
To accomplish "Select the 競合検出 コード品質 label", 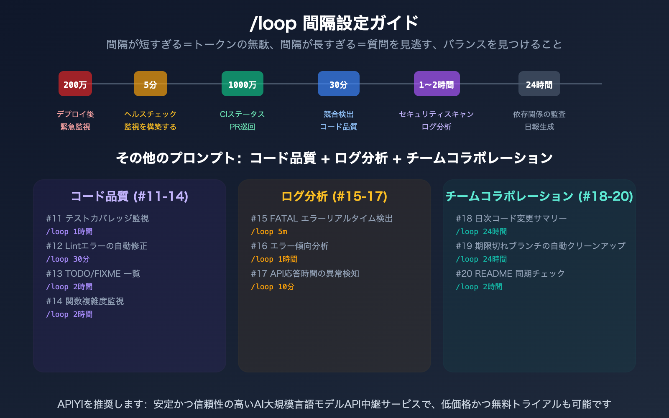I will pyautogui.click(x=338, y=120).
